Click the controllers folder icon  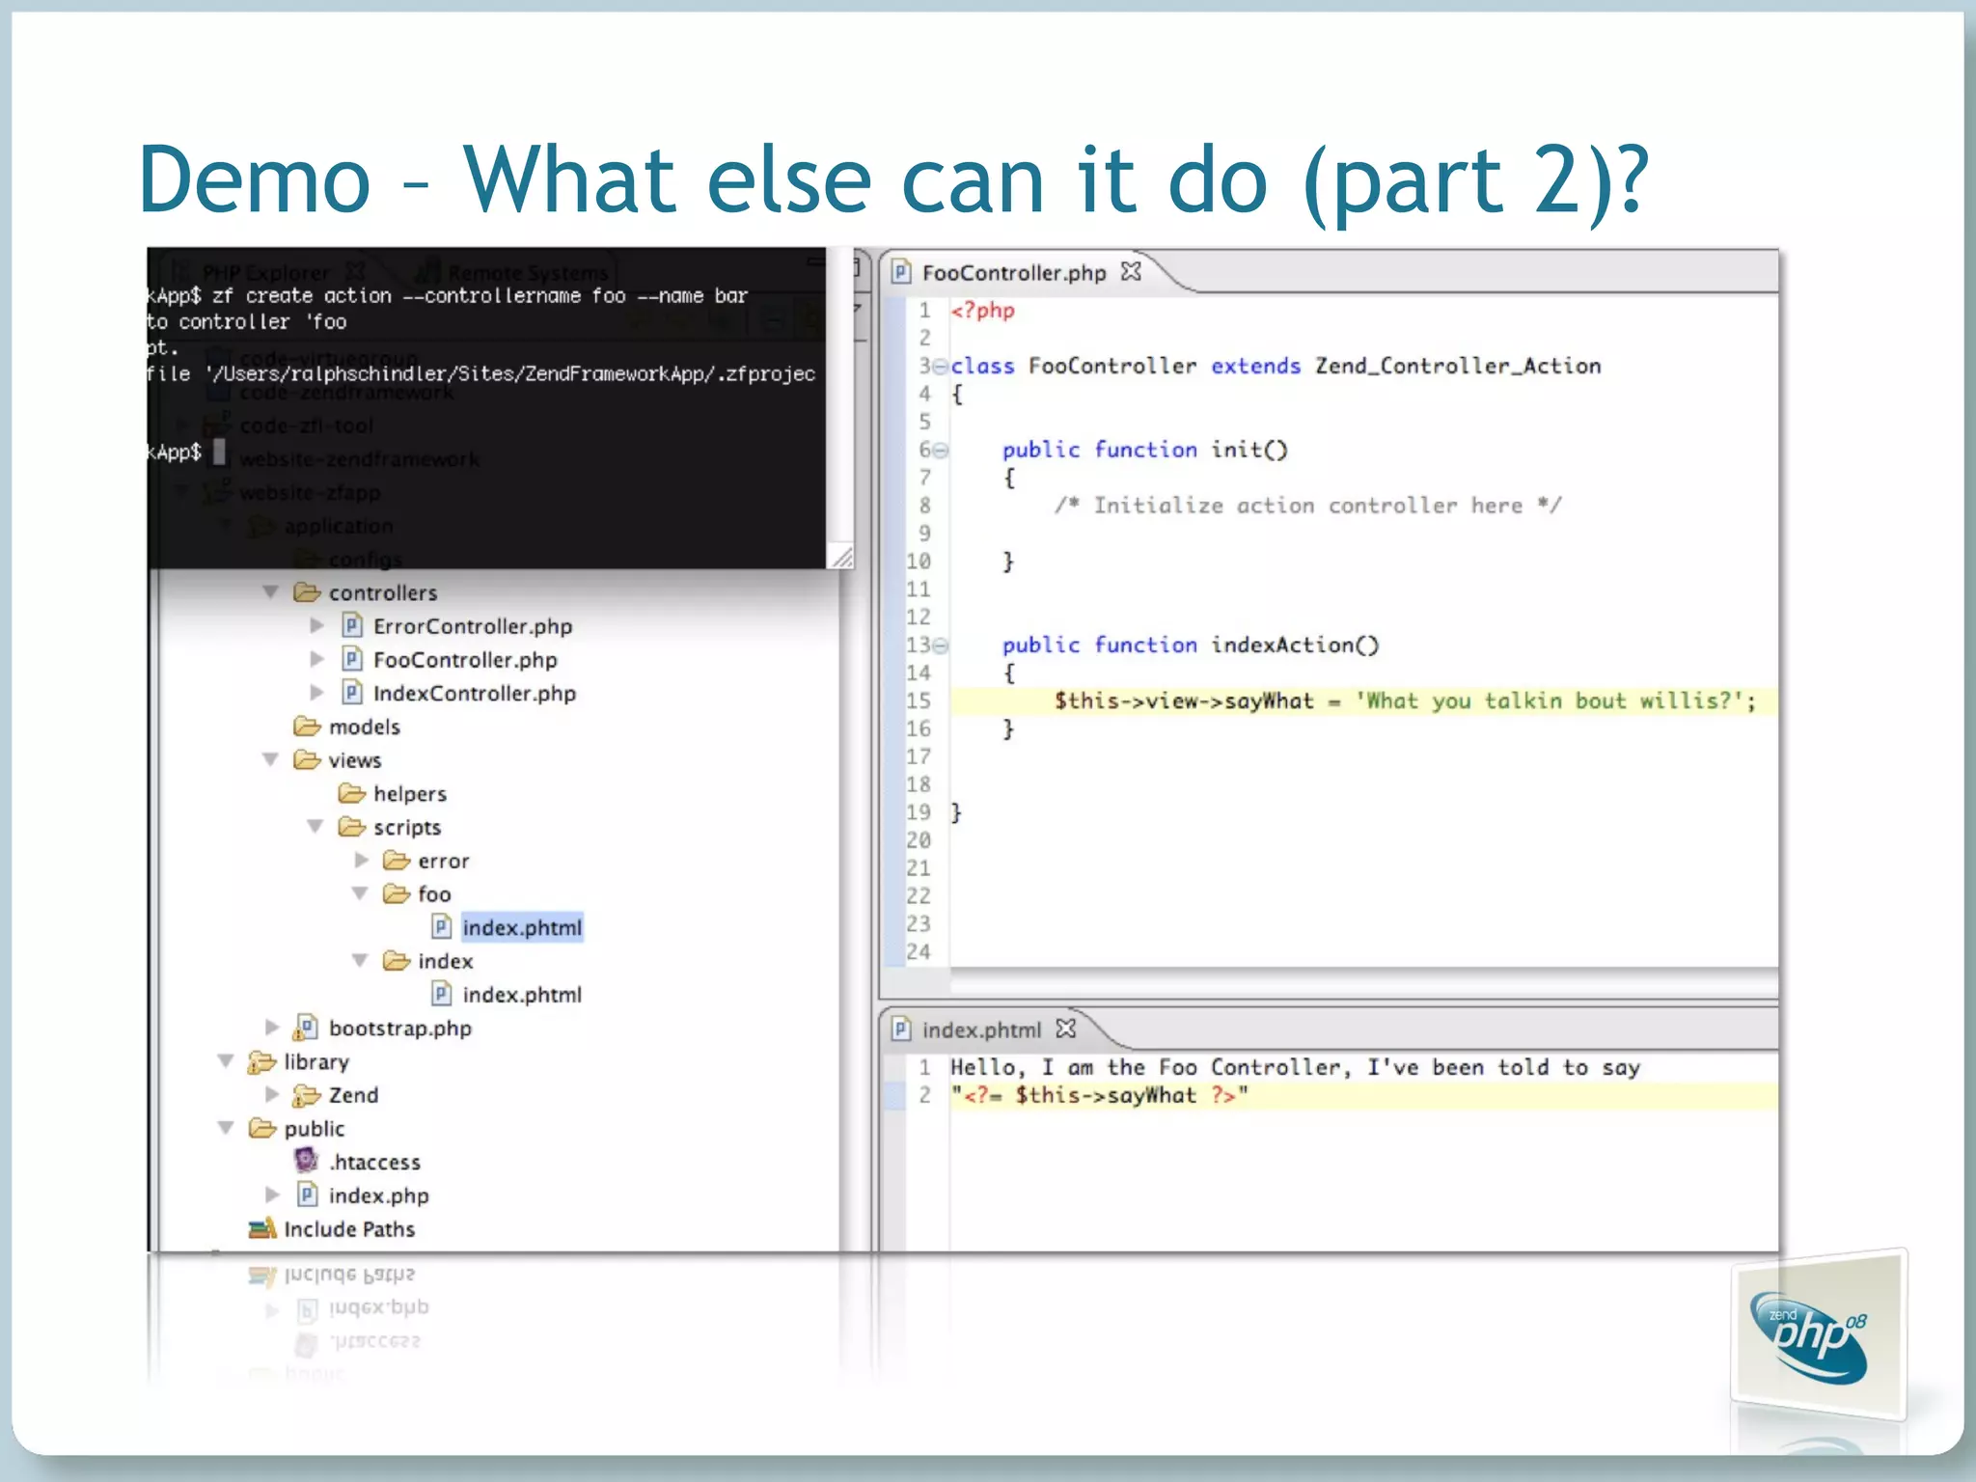tap(307, 591)
